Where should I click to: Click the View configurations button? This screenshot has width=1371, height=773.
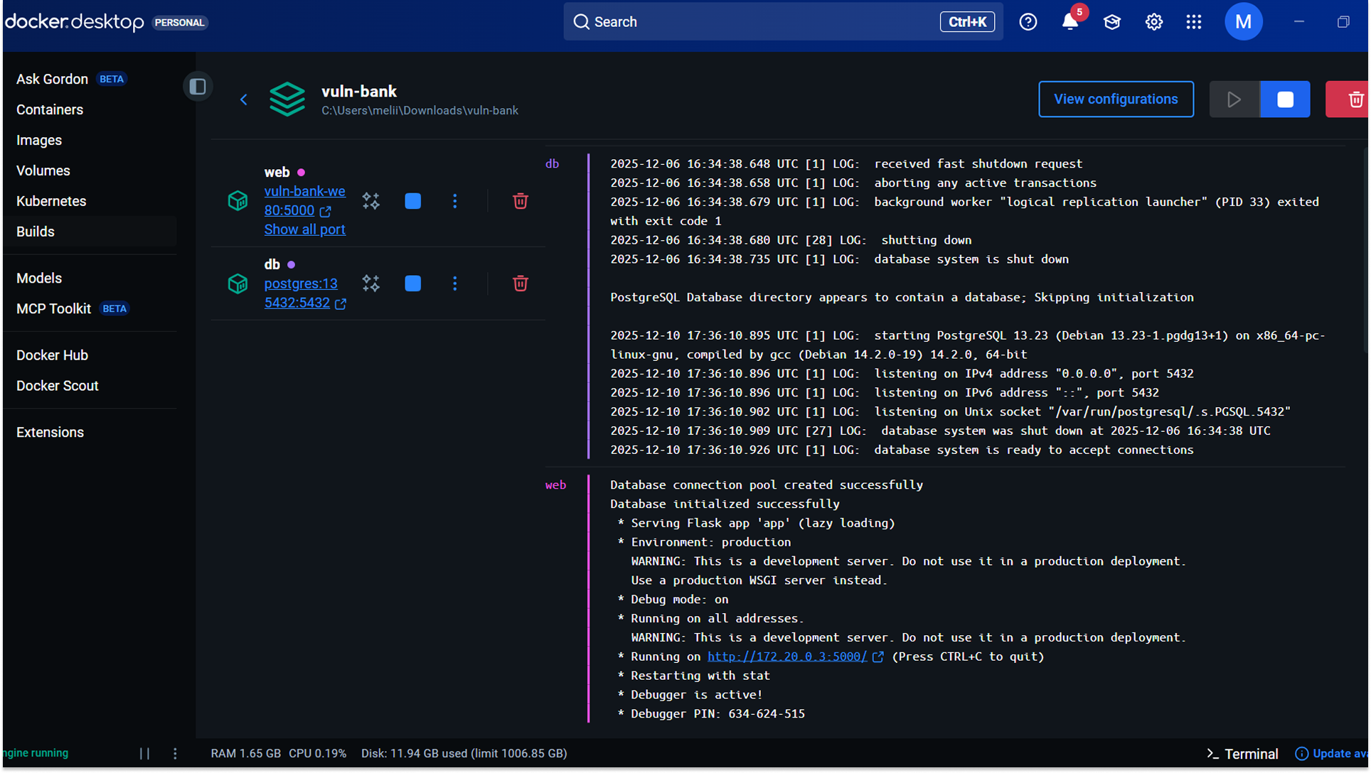[1116, 99]
